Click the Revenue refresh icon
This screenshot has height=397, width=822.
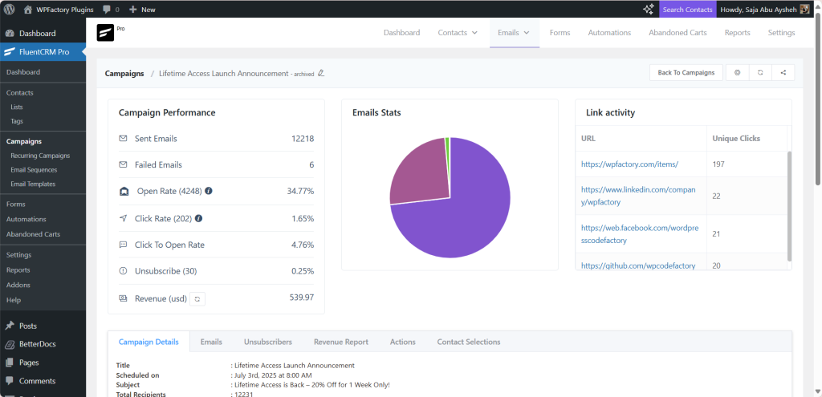197,298
